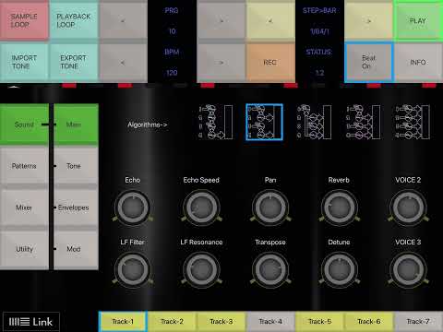Toggle the SAMPLE LOOP pad
Image resolution: width=443 pixels, height=332 pixels.
24,20
